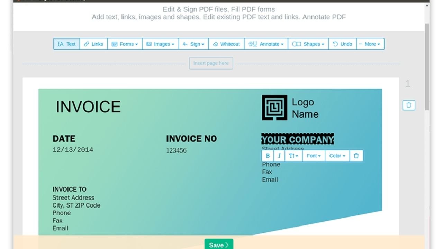Click the invoice number 123456

[176, 150]
